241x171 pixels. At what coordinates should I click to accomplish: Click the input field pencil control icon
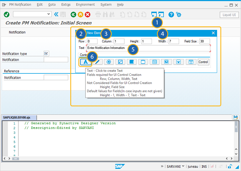click(98, 62)
